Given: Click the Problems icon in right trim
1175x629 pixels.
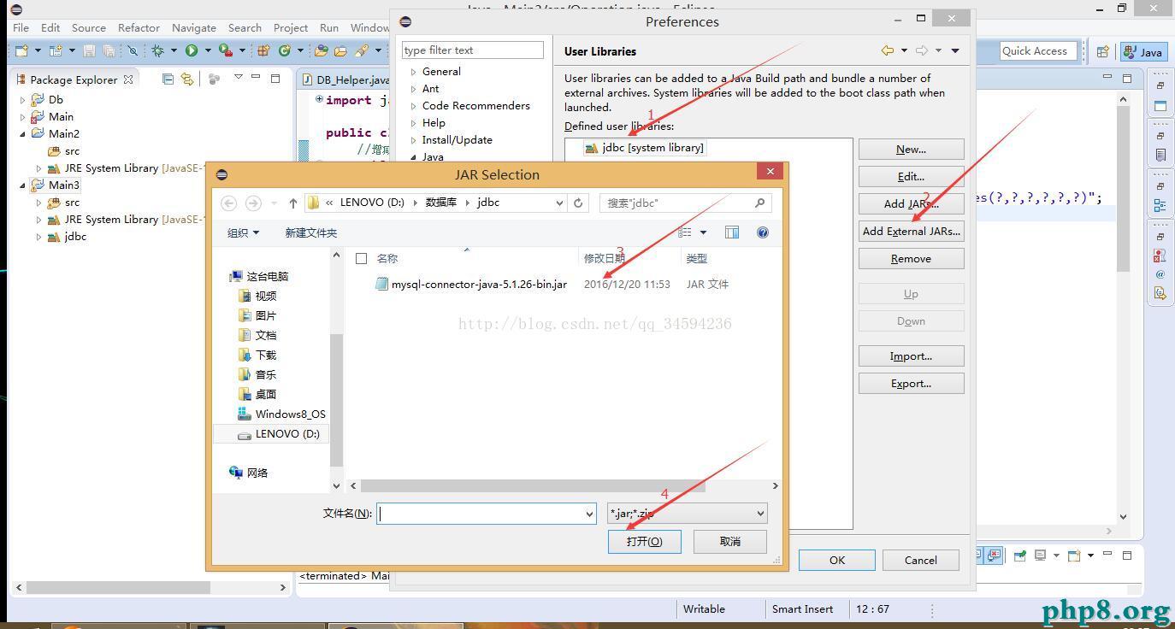Looking at the screenshot, I should (x=1160, y=255).
